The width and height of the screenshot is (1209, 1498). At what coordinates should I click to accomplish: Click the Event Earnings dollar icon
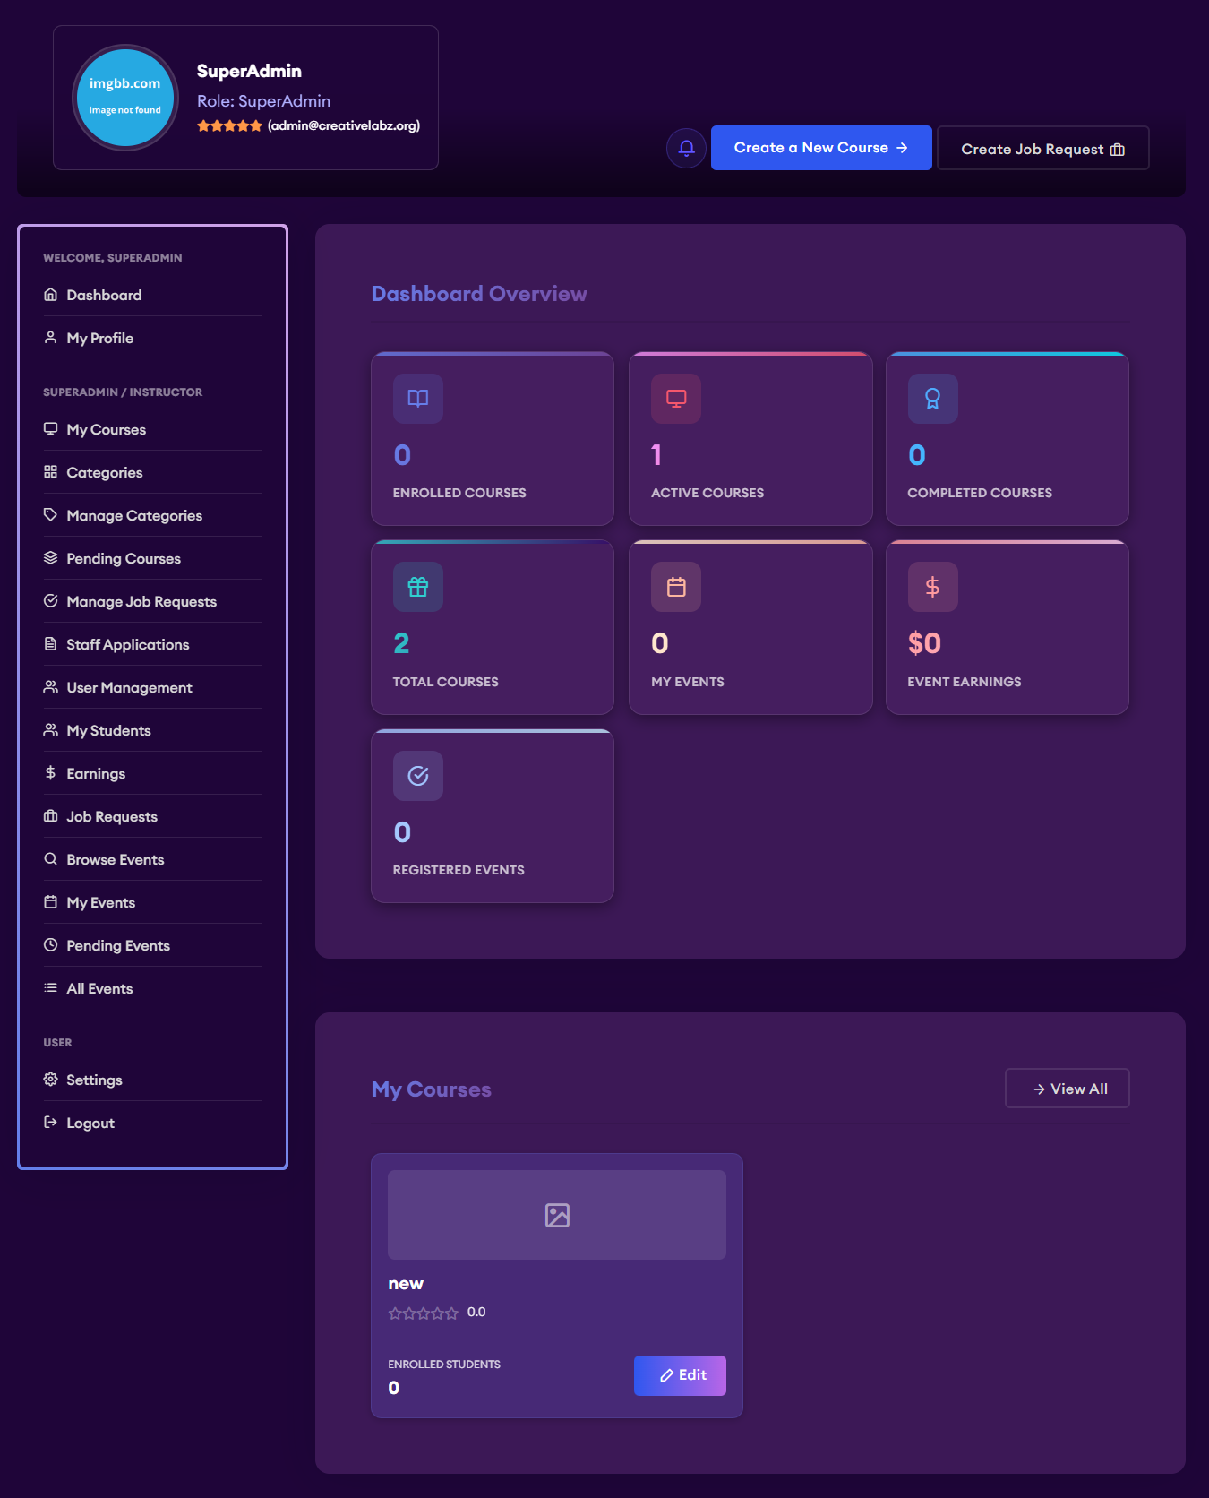pyautogui.click(x=933, y=587)
